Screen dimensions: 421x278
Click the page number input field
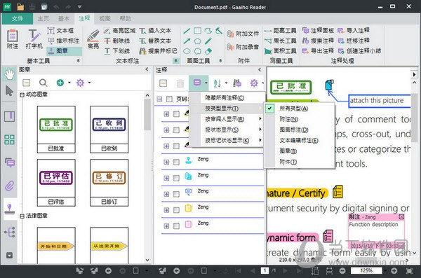[265, 270]
